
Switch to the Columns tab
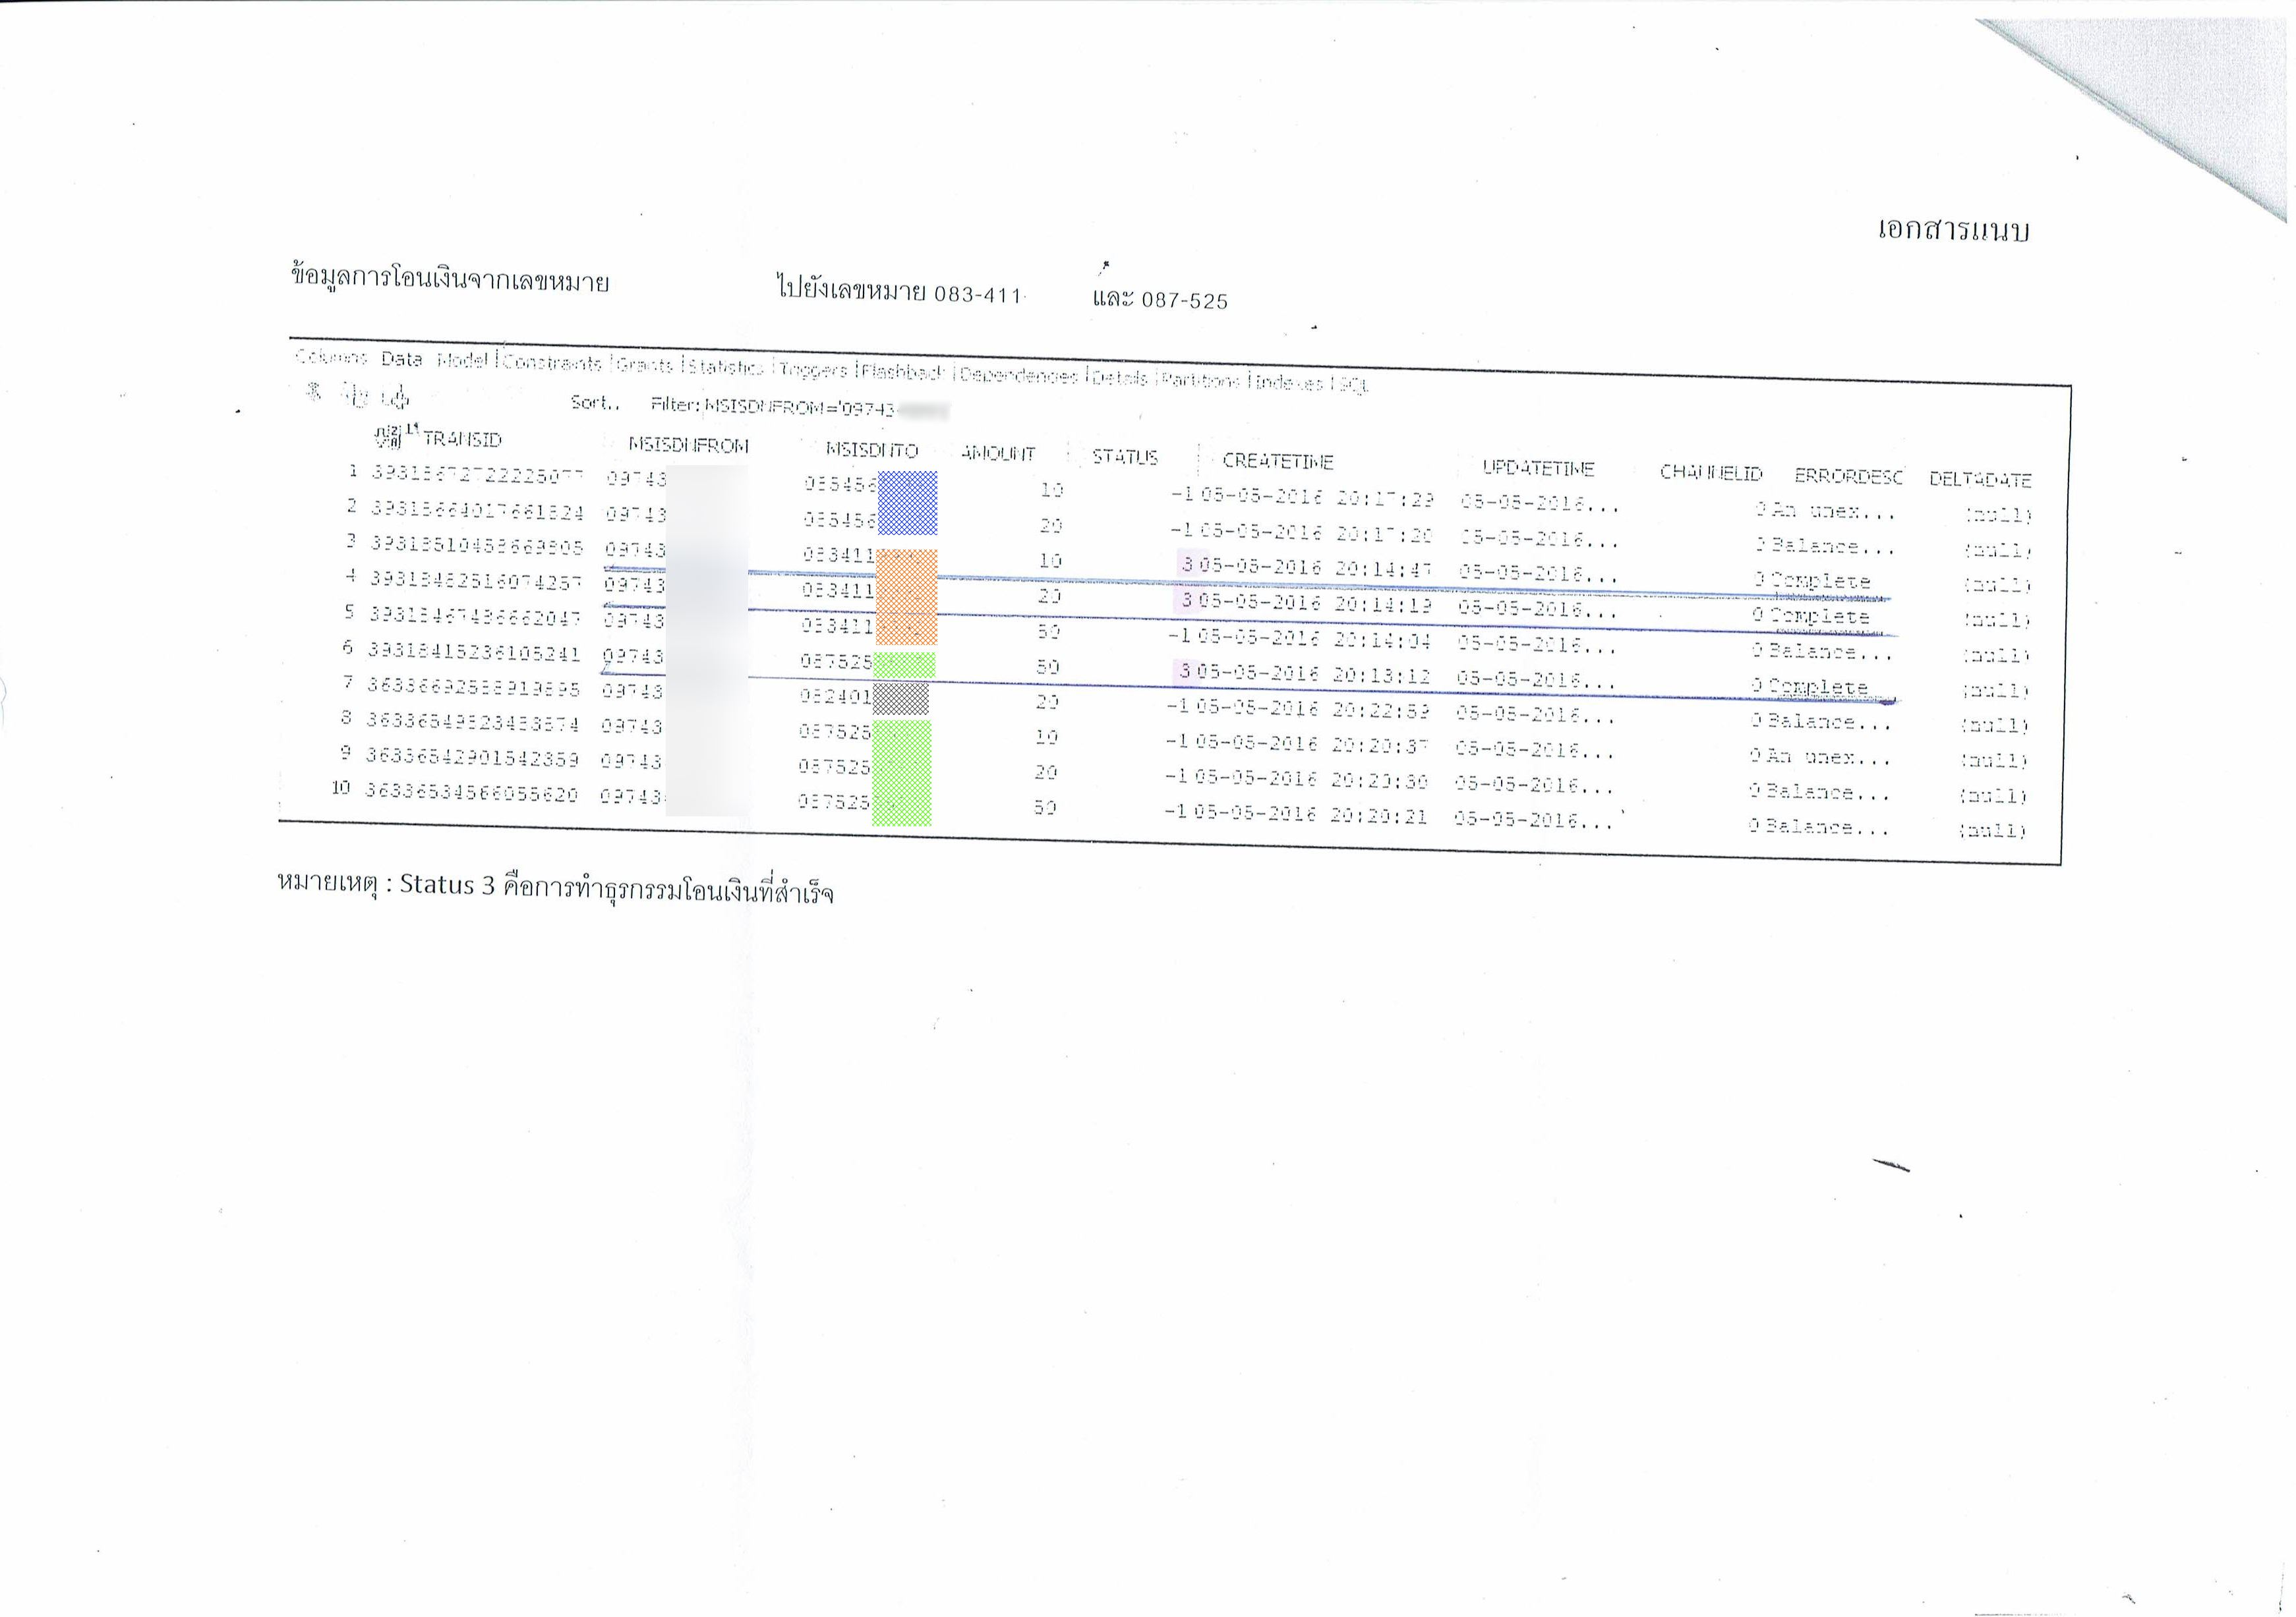pos(331,356)
